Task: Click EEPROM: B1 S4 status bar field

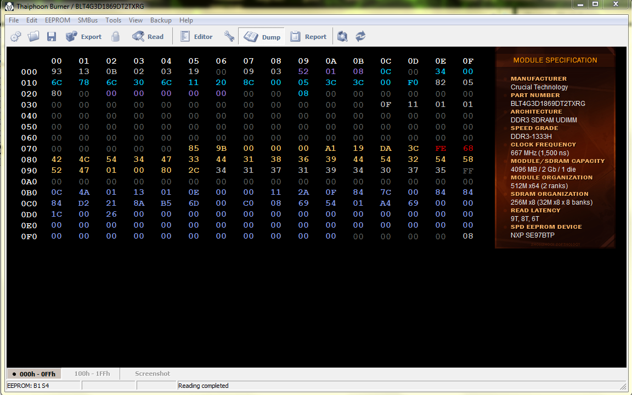Action: 43,386
